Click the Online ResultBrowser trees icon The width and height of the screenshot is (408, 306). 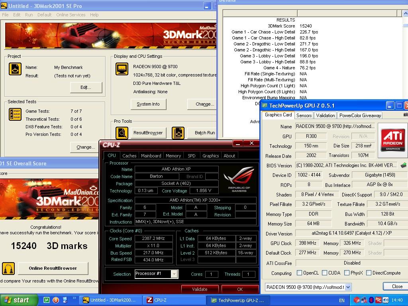[8, 269]
